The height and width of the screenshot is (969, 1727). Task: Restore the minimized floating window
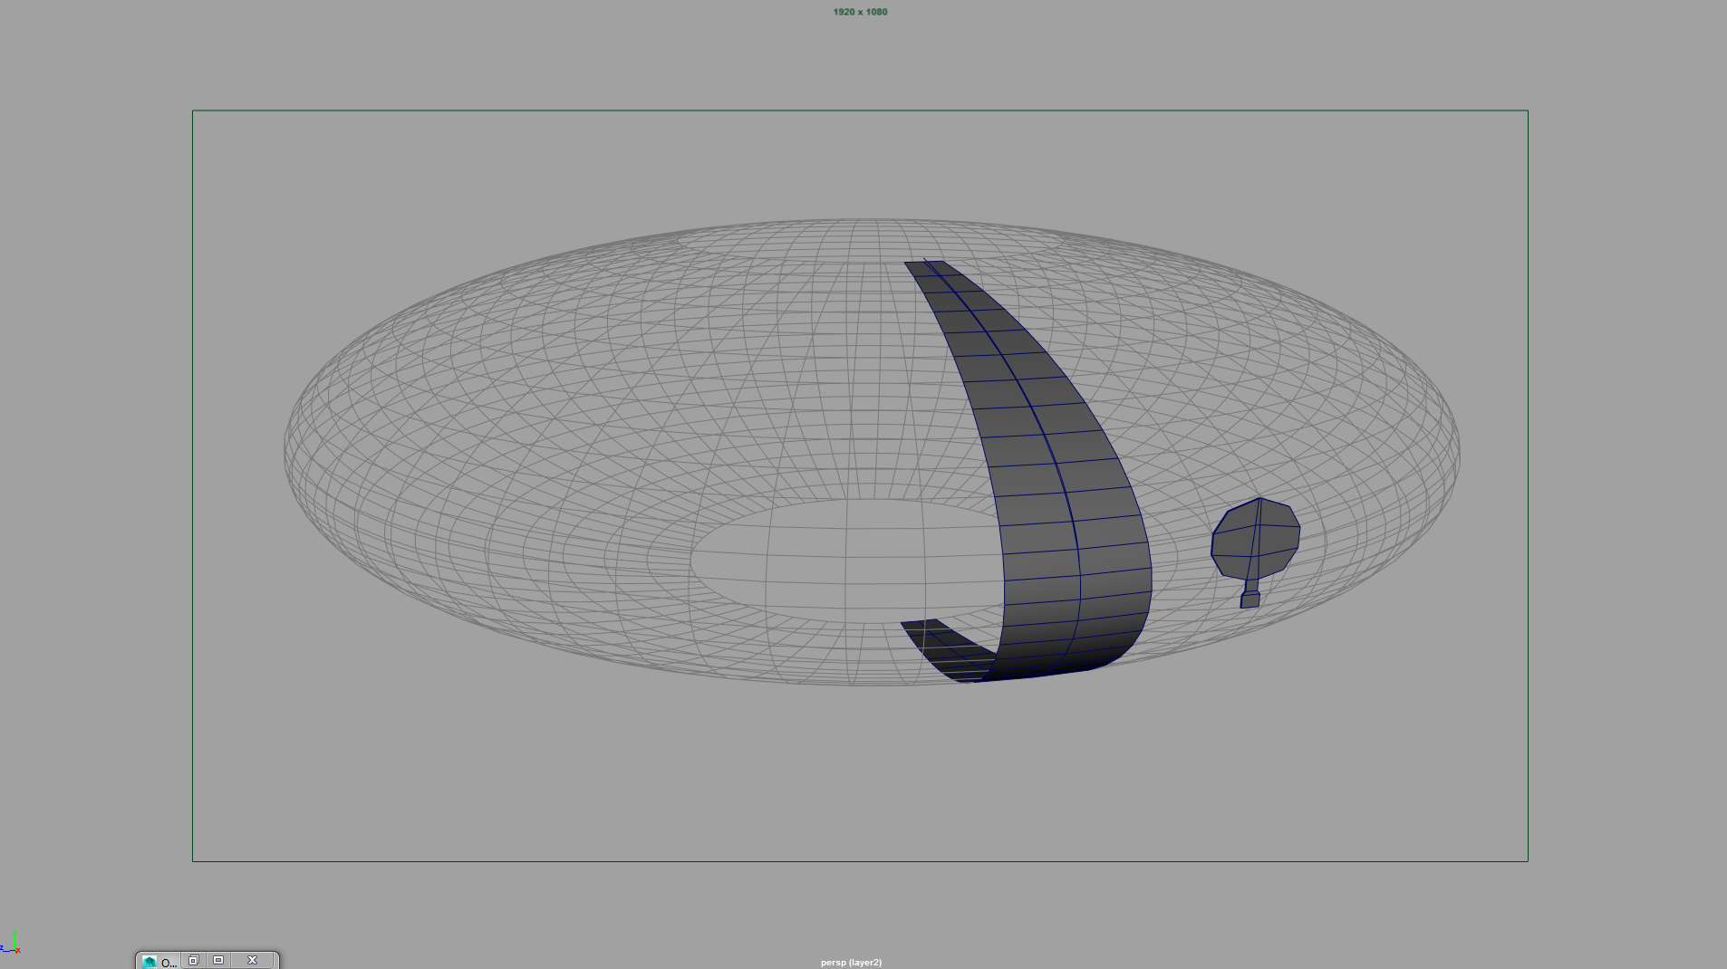(x=193, y=960)
